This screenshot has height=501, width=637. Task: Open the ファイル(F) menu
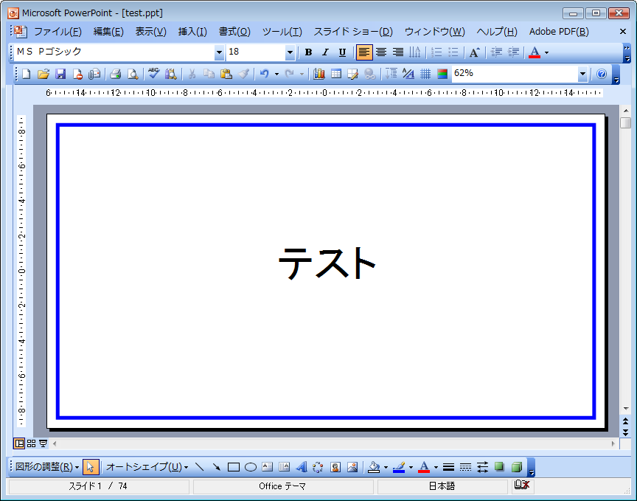click(58, 32)
